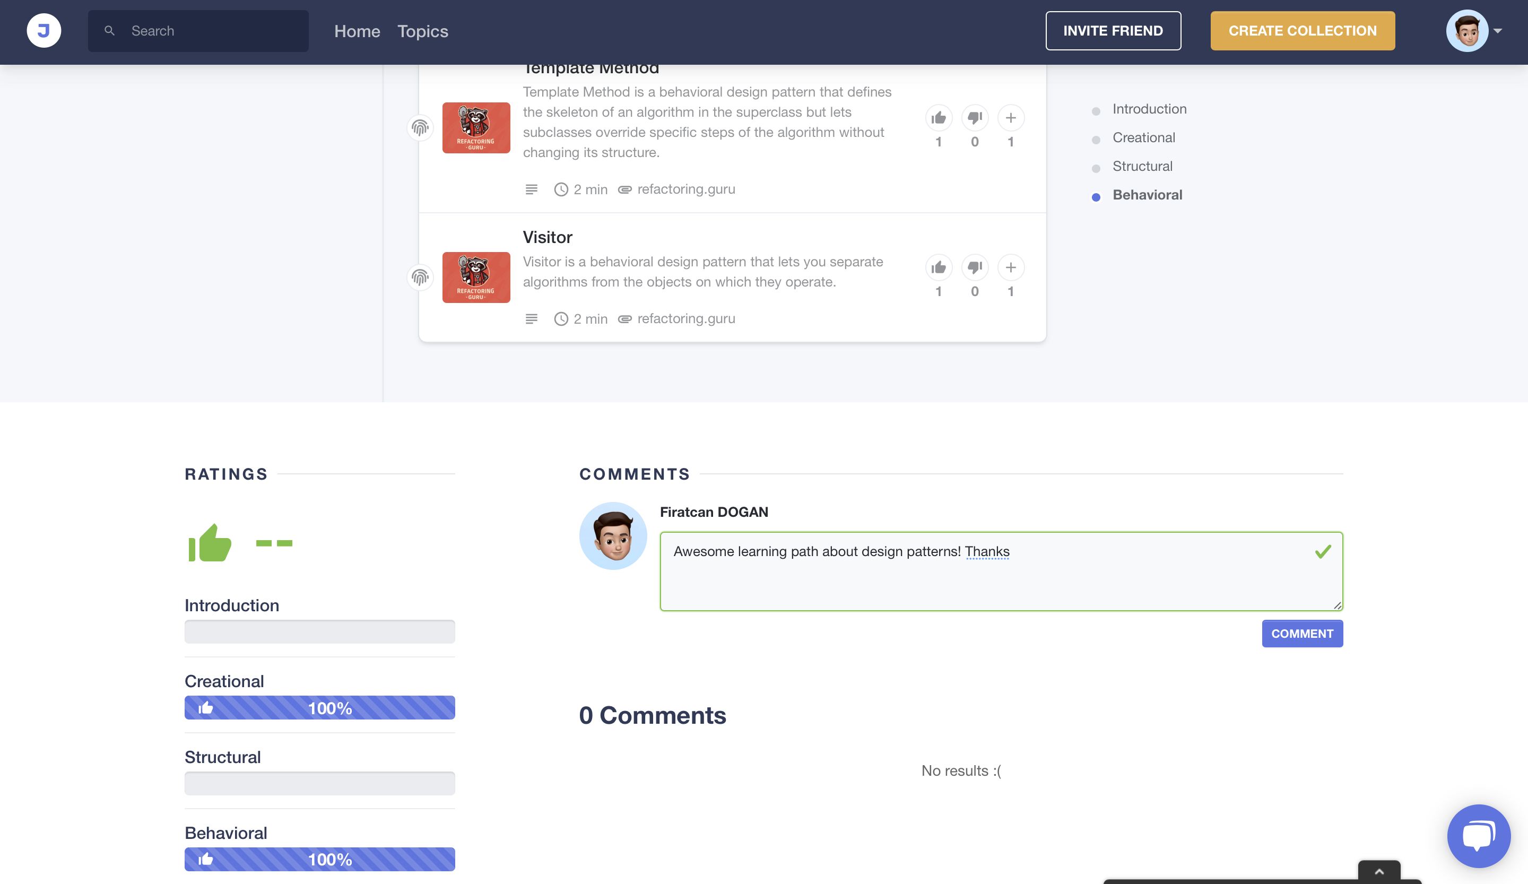
Task: Click the big green thumbs up rating
Action: click(210, 543)
